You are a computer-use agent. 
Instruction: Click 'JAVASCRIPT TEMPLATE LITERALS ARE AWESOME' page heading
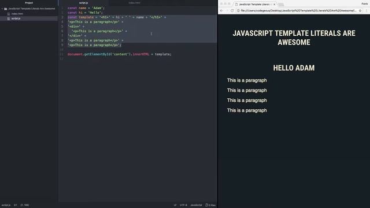(294, 38)
